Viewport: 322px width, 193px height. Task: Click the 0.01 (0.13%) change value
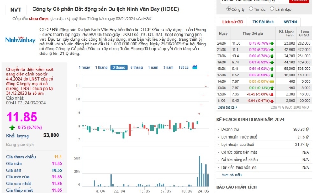click(259, 88)
